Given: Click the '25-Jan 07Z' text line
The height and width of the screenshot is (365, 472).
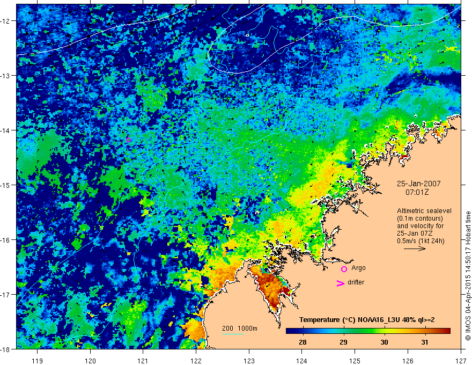Looking at the screenshot, I should [x=415, y=233].
